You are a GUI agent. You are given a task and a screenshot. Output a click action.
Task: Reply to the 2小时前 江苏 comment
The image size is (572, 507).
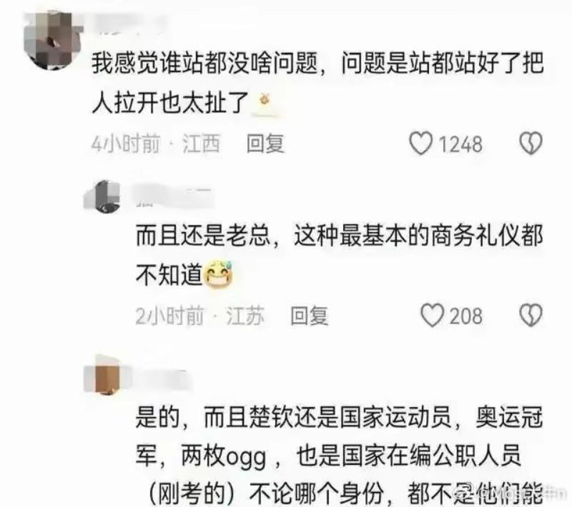click(310, 316)
